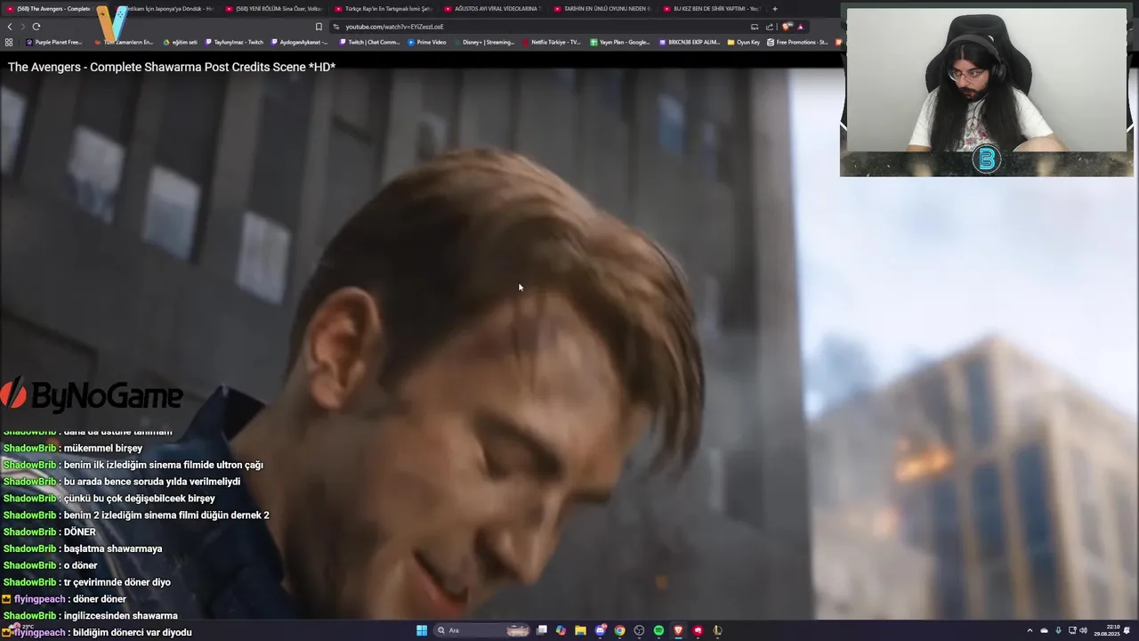
Task: Open the red app icon next to Brave
Action: tap(698, 630)
